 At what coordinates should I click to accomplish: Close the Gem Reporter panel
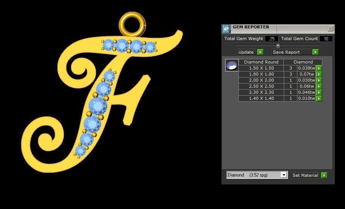[x=330, y=29]
